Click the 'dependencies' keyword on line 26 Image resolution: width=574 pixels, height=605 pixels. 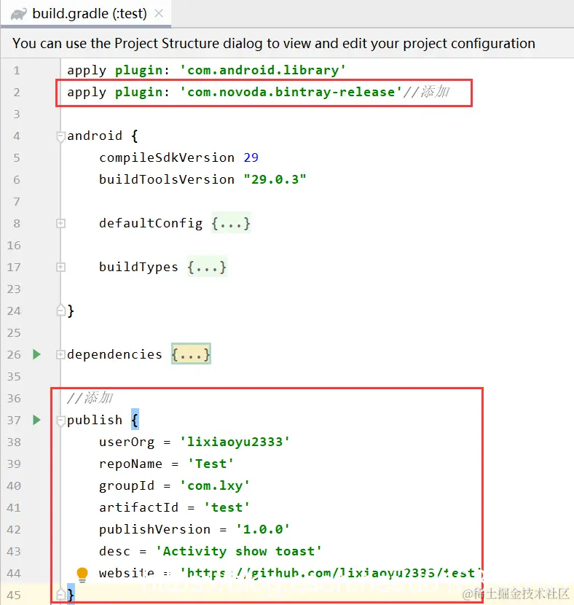[x=115, y=354]
